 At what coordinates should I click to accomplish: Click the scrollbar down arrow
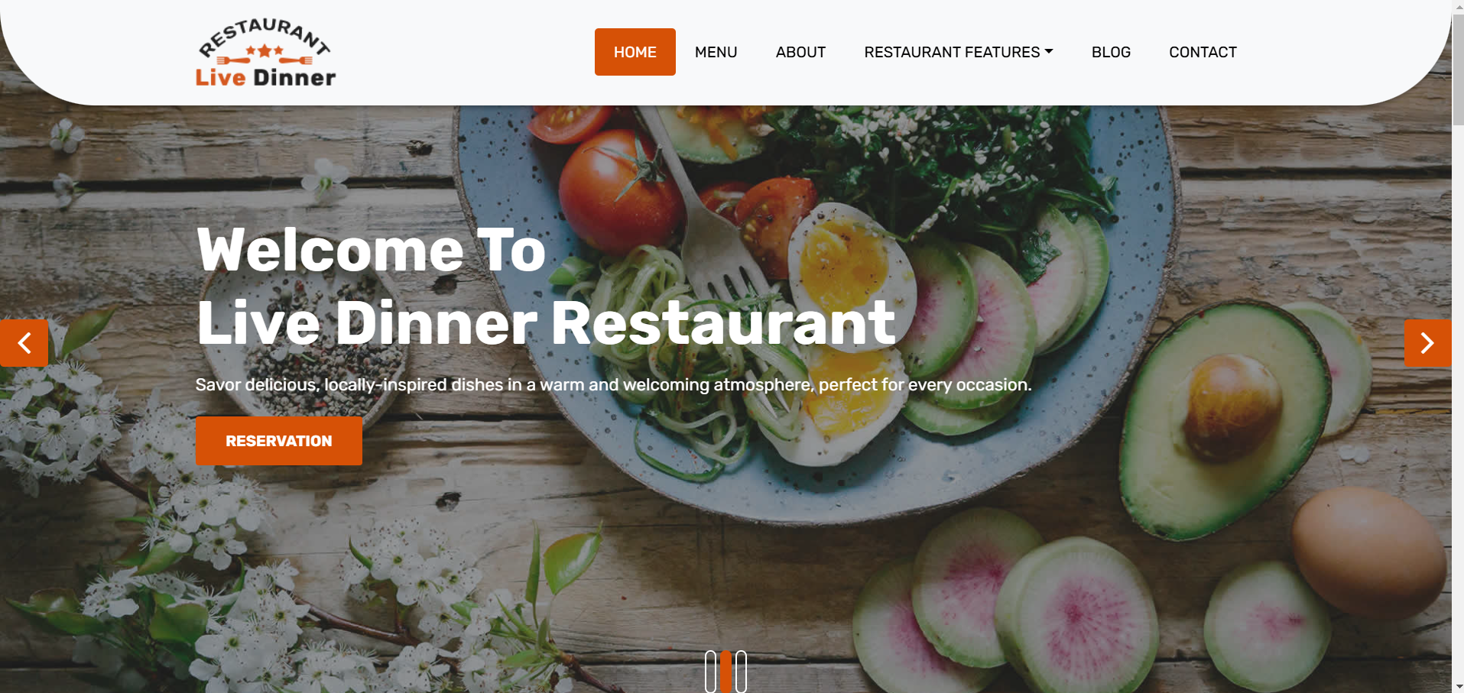coord(1458,687)
